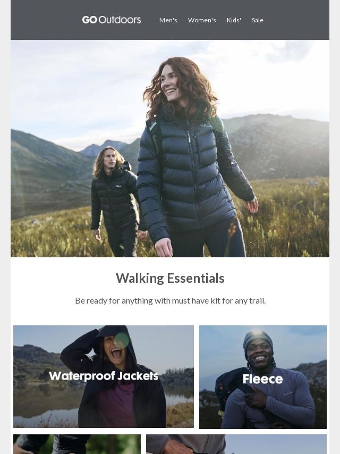
Task: Open the Fleece category tile
Action: pos(263,377)
